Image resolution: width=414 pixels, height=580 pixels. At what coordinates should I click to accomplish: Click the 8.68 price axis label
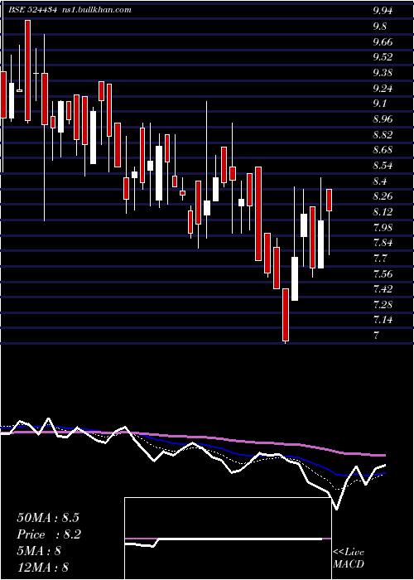coord(383,150)
